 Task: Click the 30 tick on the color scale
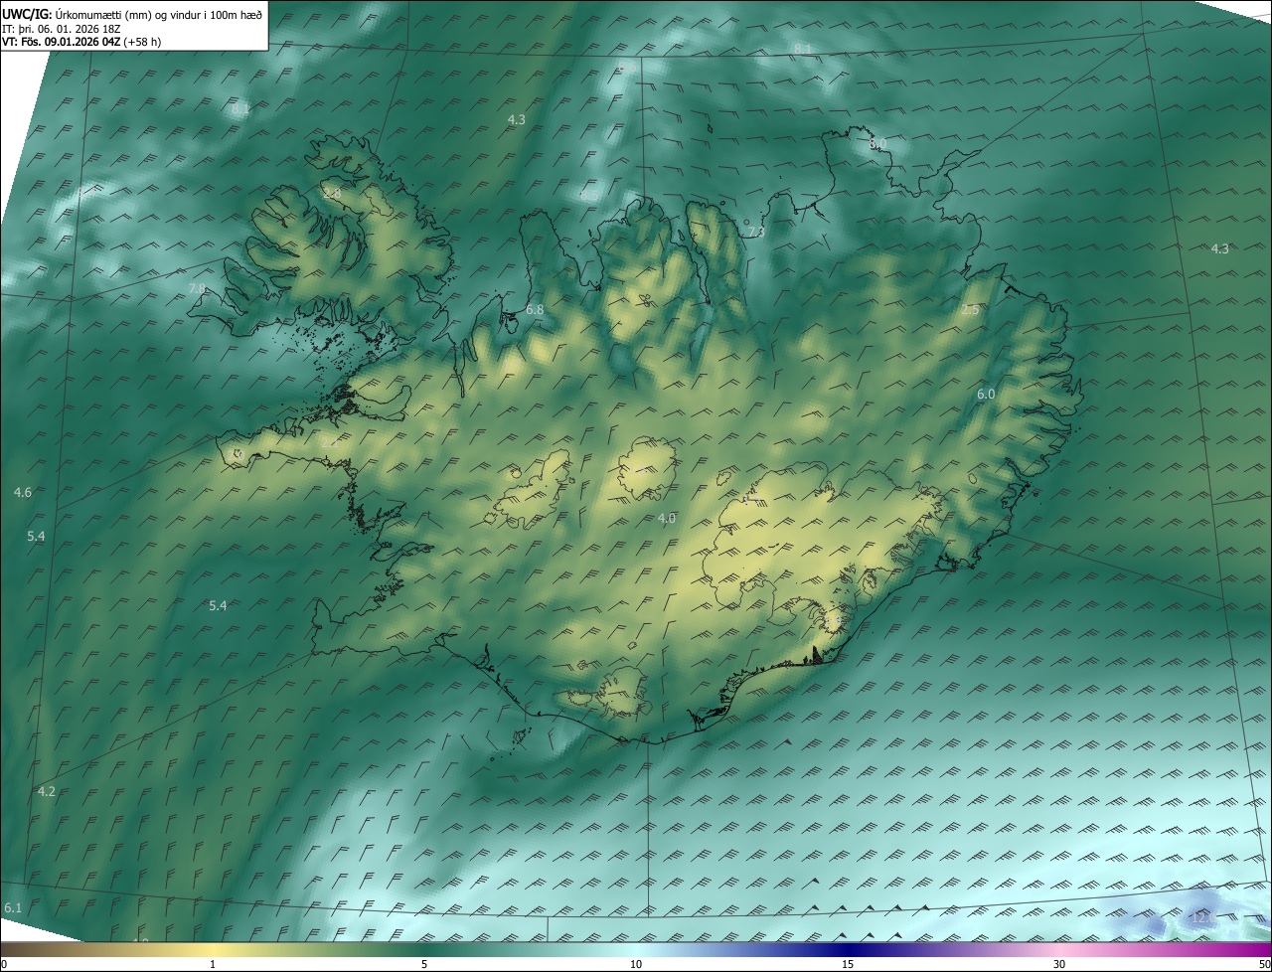pyautogui.click(x=1059, y=964)
